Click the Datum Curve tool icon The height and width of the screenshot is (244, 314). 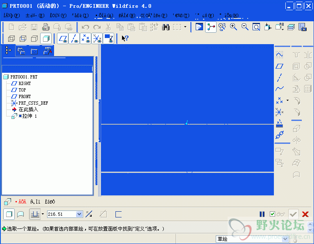click(279, 88)
